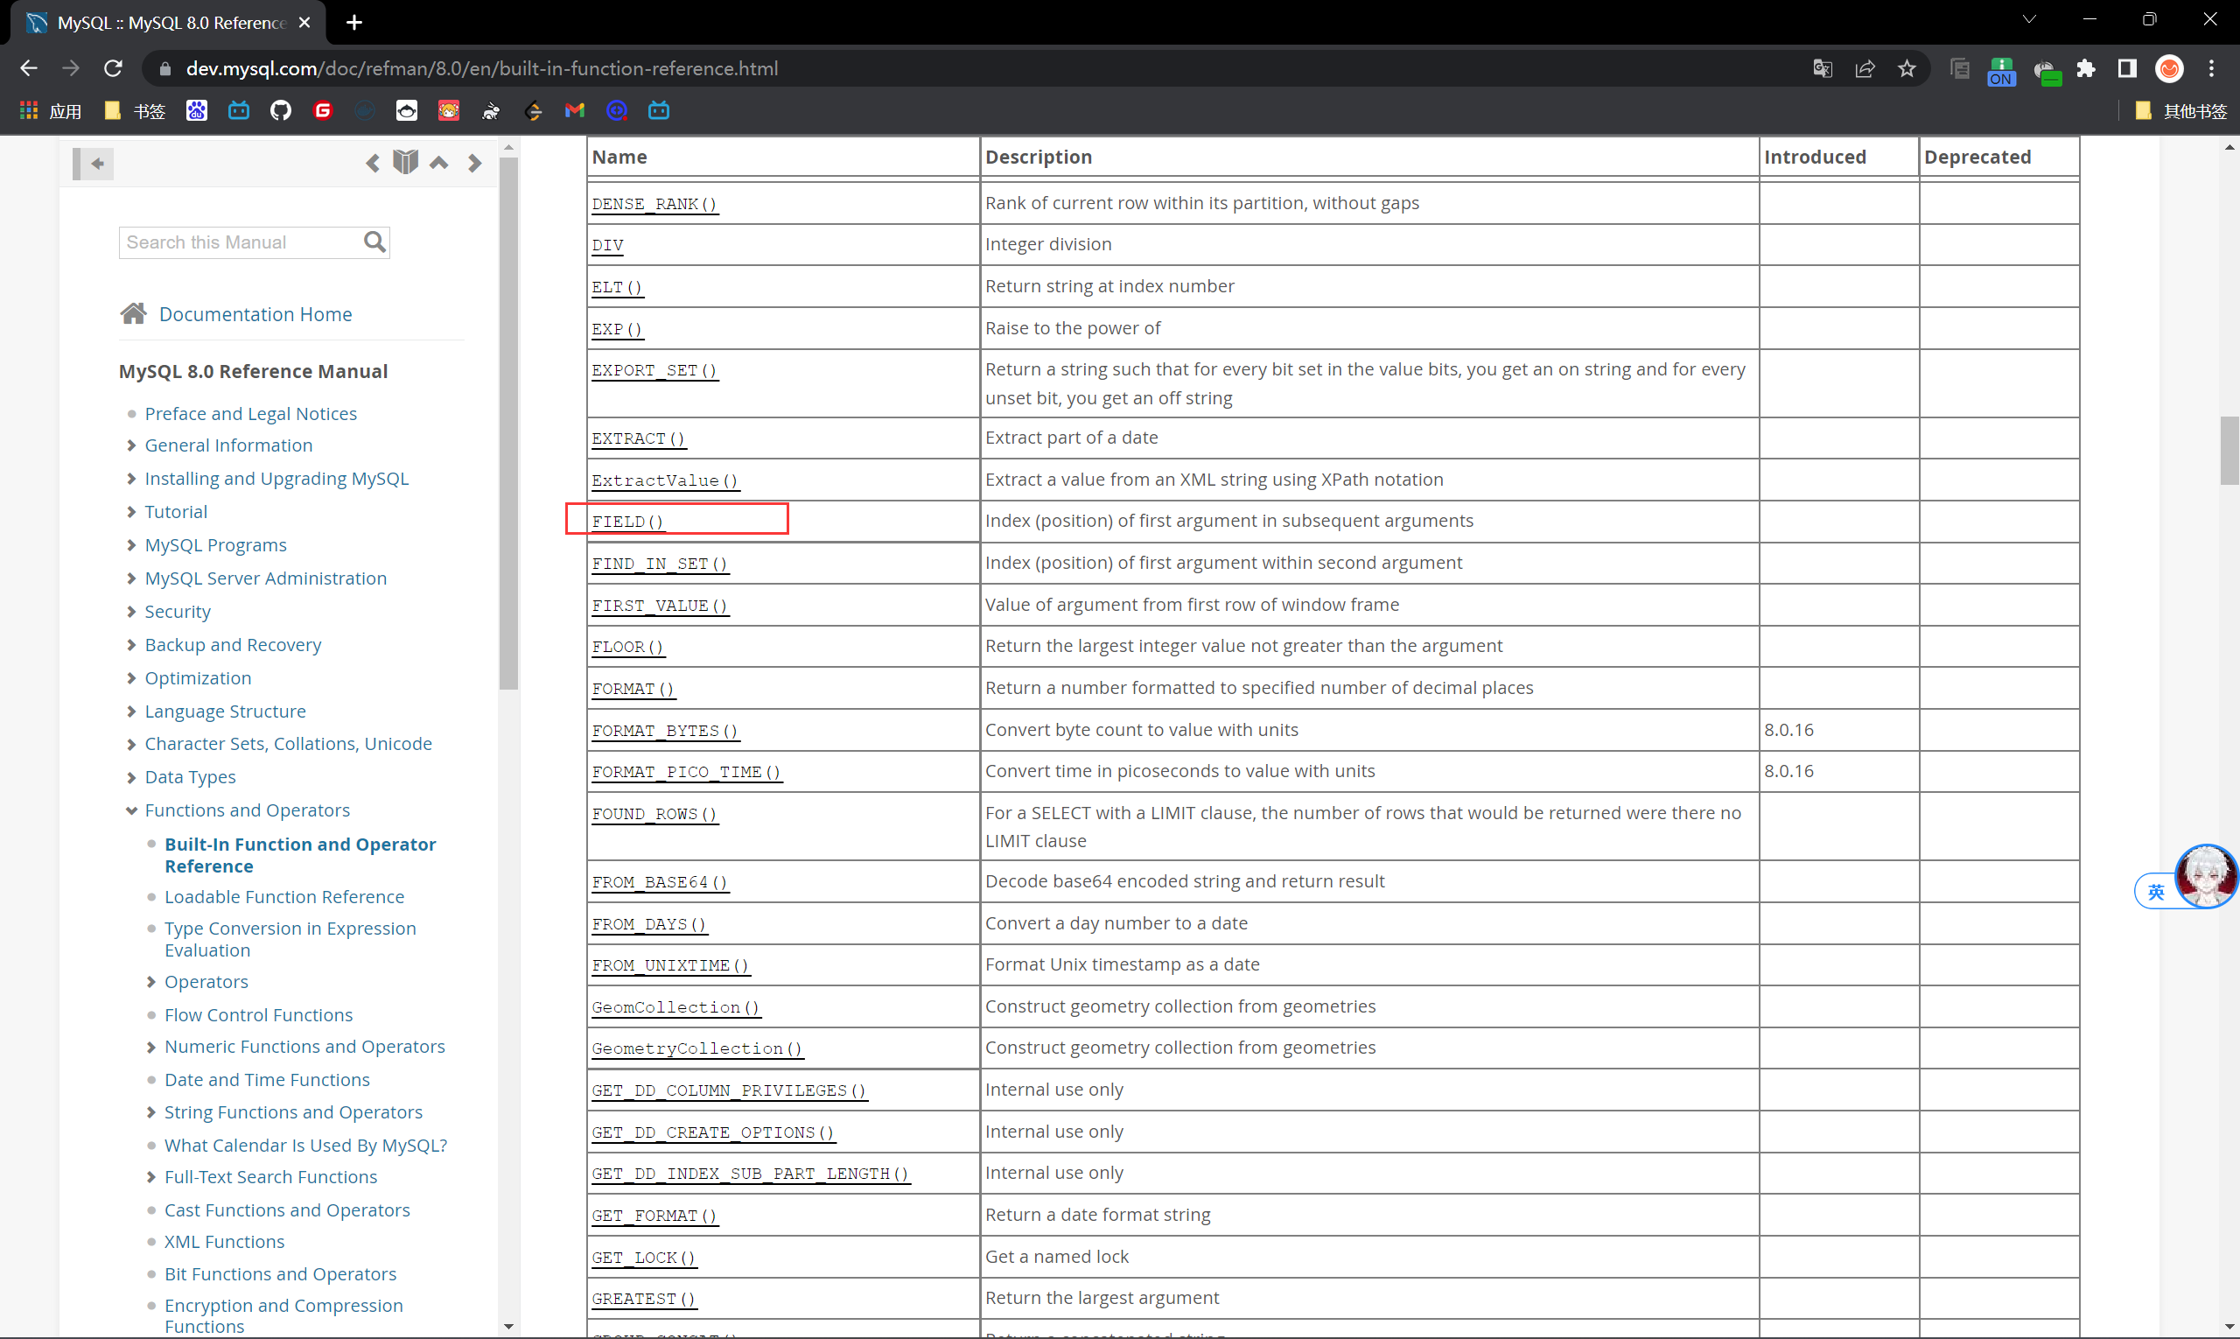
Task: Click the Documentation Home house icon
Action: tap(134, 314)
